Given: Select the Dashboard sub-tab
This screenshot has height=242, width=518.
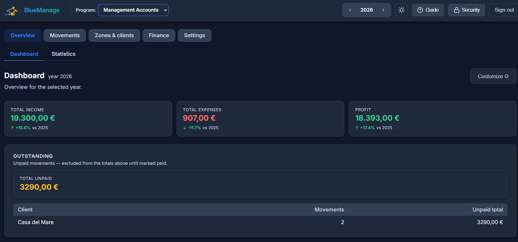Looking at the screenshot, I should [x=24, y=54].
